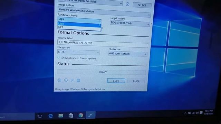Switch to Chrome in the taskbar
Viewport: 221px width, 124px height.
point(81,115)
